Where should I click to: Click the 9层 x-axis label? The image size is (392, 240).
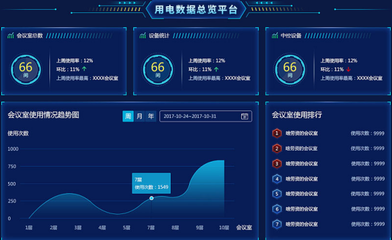pos(200,228)
